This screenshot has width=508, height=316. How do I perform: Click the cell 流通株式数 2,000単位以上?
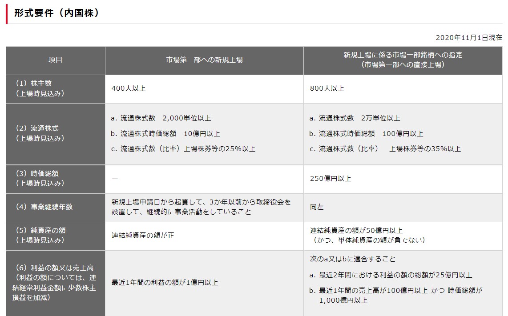click(x=160, y=118)
